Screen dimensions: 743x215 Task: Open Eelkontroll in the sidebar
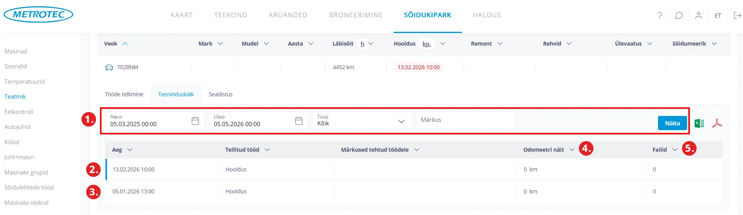pyautogui.click(x=18, y=112)
